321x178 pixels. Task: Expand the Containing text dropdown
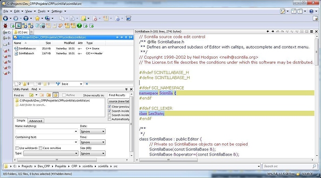(x=76, y=142)
